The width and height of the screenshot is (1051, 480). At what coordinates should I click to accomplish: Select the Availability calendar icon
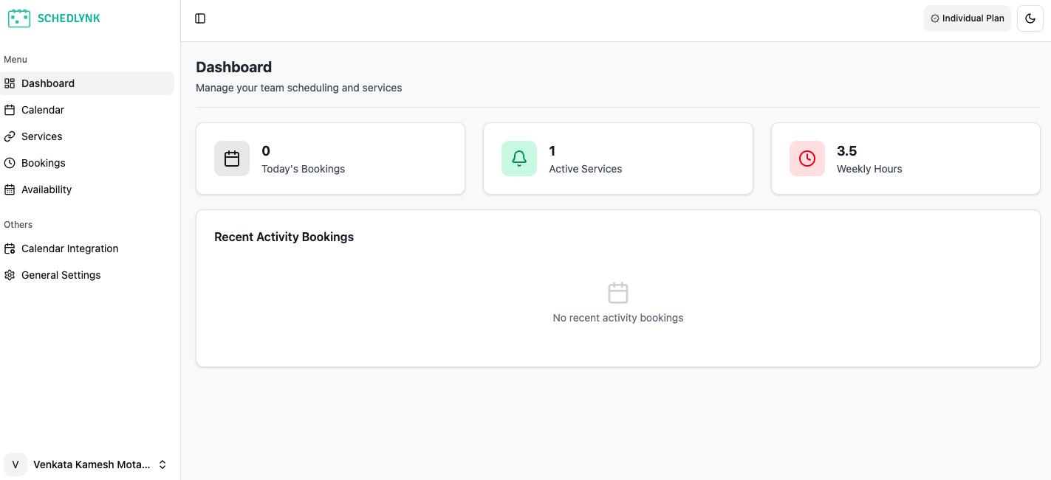10,189
